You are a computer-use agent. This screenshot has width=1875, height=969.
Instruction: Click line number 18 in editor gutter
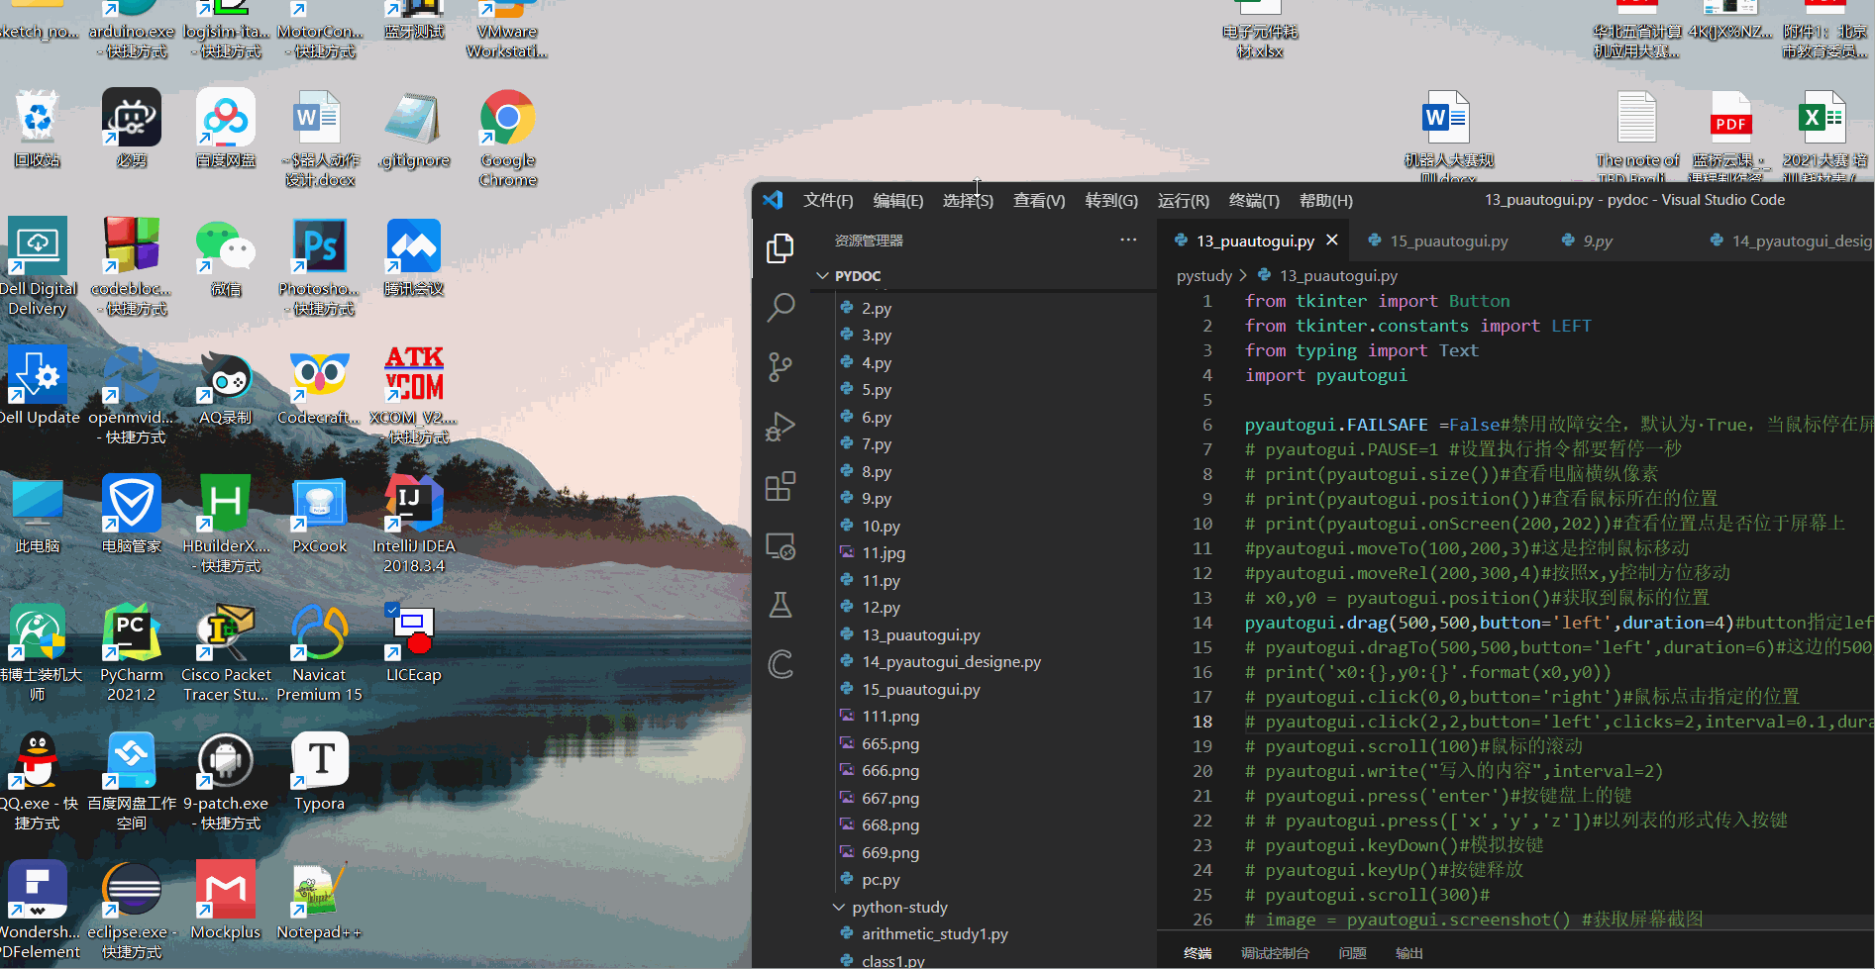pyautogui.click(x=1202, y=722)
